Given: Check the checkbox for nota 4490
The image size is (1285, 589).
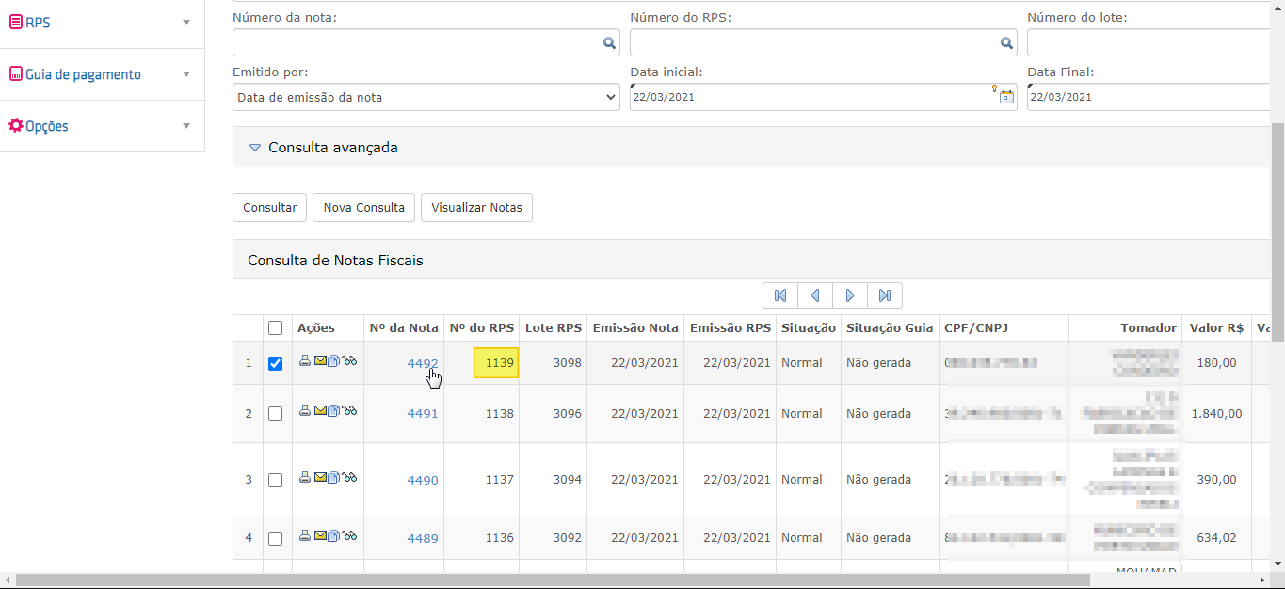Looking at the screenshot, I should click(x=275, y=480).
